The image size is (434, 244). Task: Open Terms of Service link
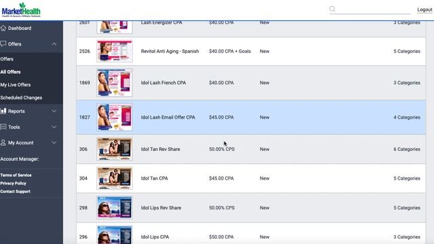(x=16, y=175)
